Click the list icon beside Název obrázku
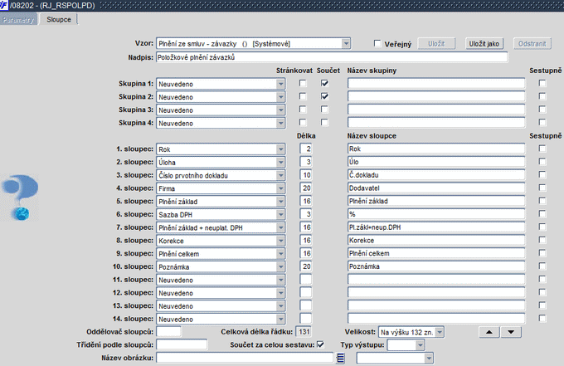564x366 pixels. (340, 358)
